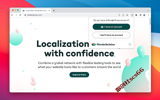Image resolution: width=160 pixels, height=100 pixels.
Task: Minimize window with the yellow button
Action: [x=15, y=10]
